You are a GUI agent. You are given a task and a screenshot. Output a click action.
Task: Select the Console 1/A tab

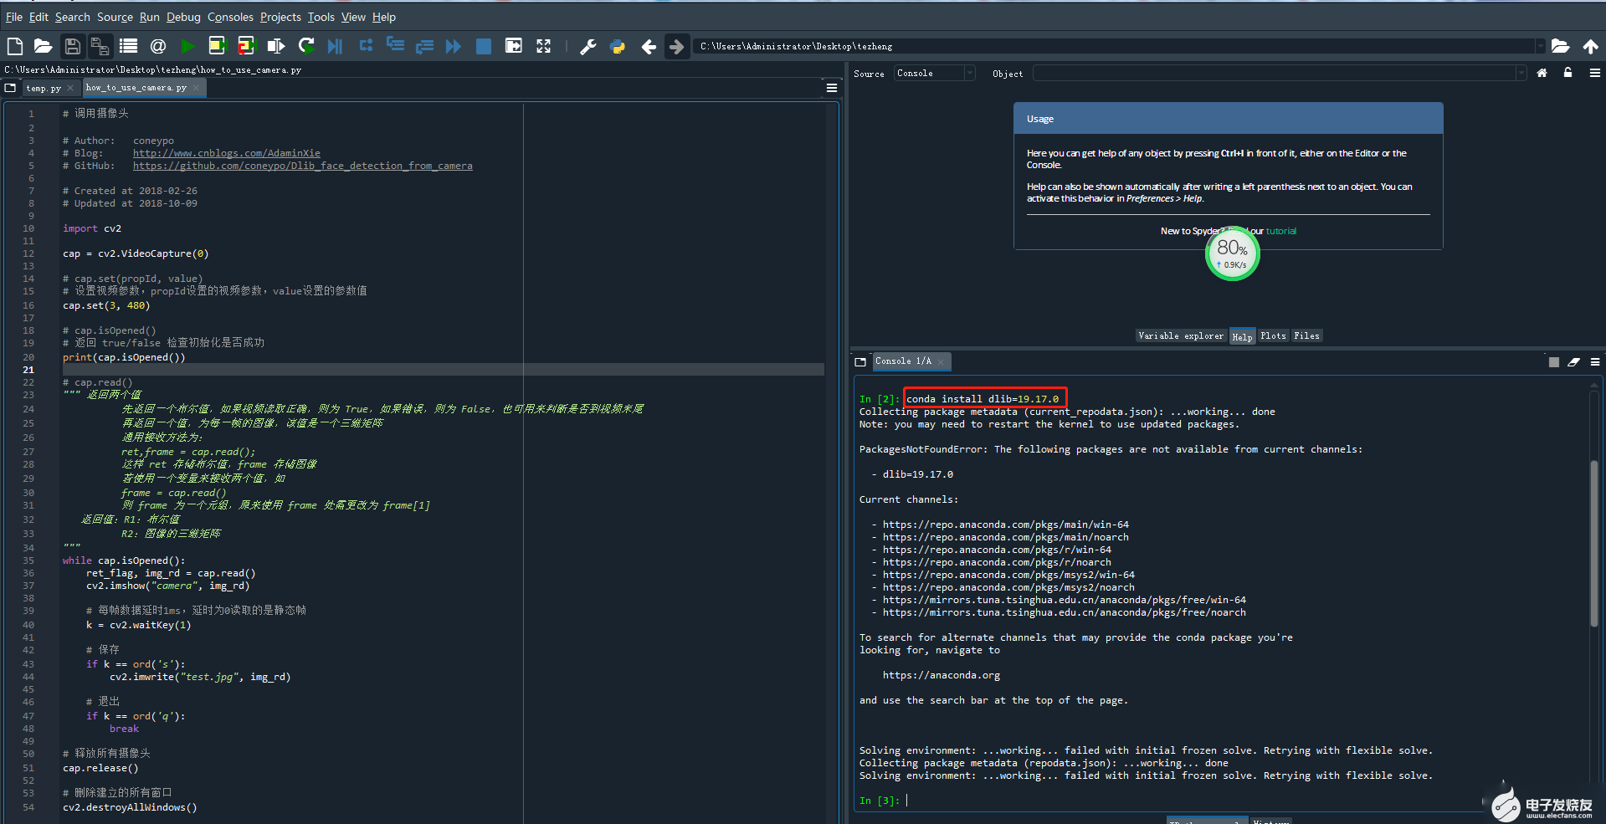pyautogui.click(x=903, y=361)
